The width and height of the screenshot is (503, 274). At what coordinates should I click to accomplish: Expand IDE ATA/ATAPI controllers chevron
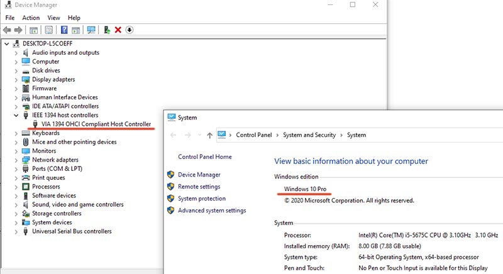(16, 106)
